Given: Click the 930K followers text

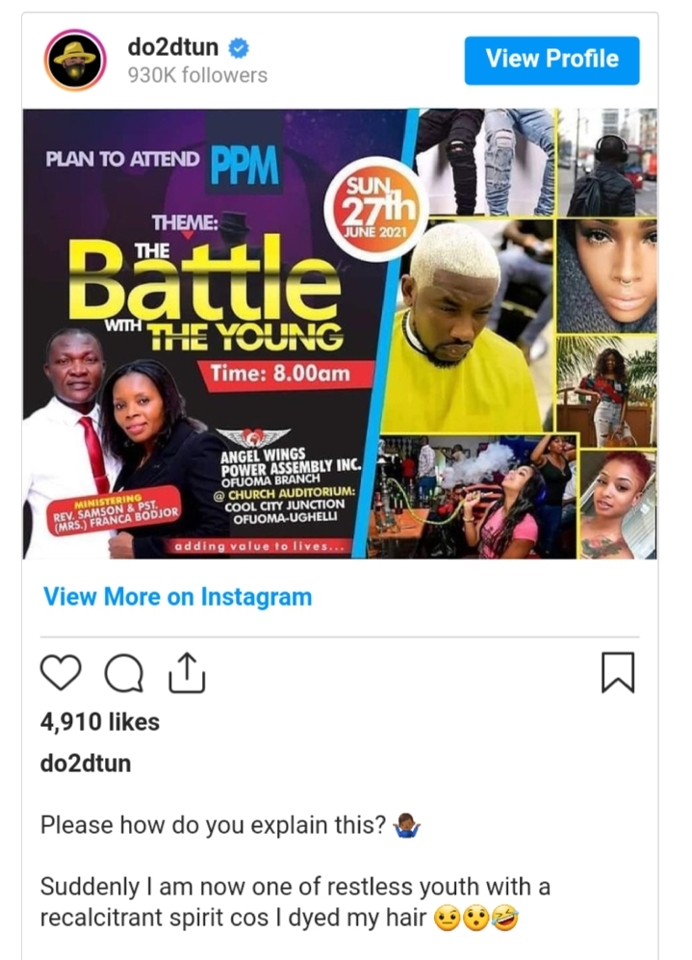Looking at the screenshot, I should tap(197, 75).
